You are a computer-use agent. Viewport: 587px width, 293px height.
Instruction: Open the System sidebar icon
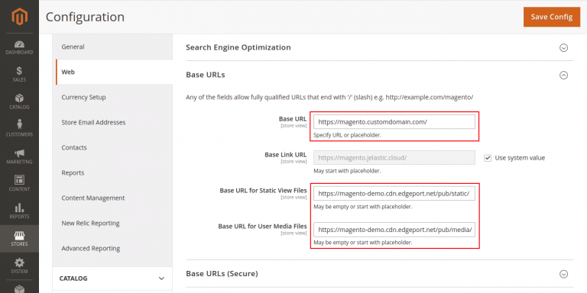point(19,266)
